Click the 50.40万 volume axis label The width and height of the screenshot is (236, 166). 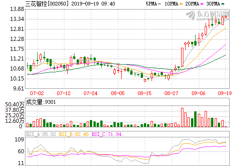coord(15,105)
